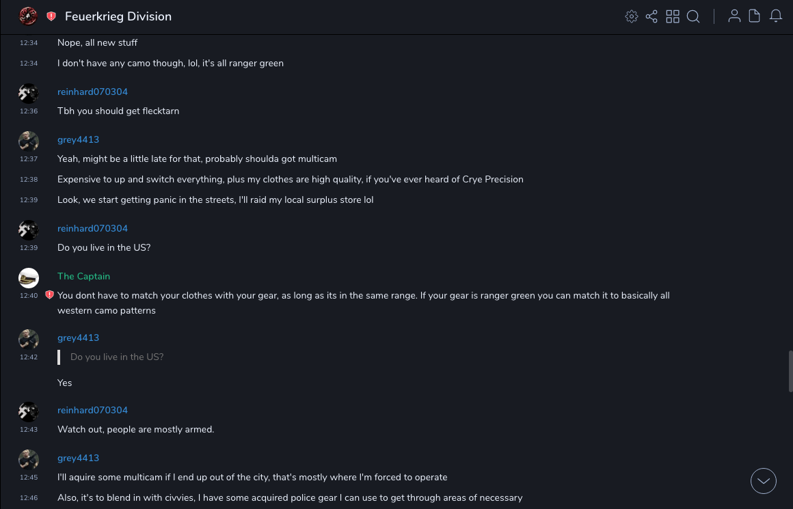Click the vertical scrollbar thumb

click(x=790, y=371)
